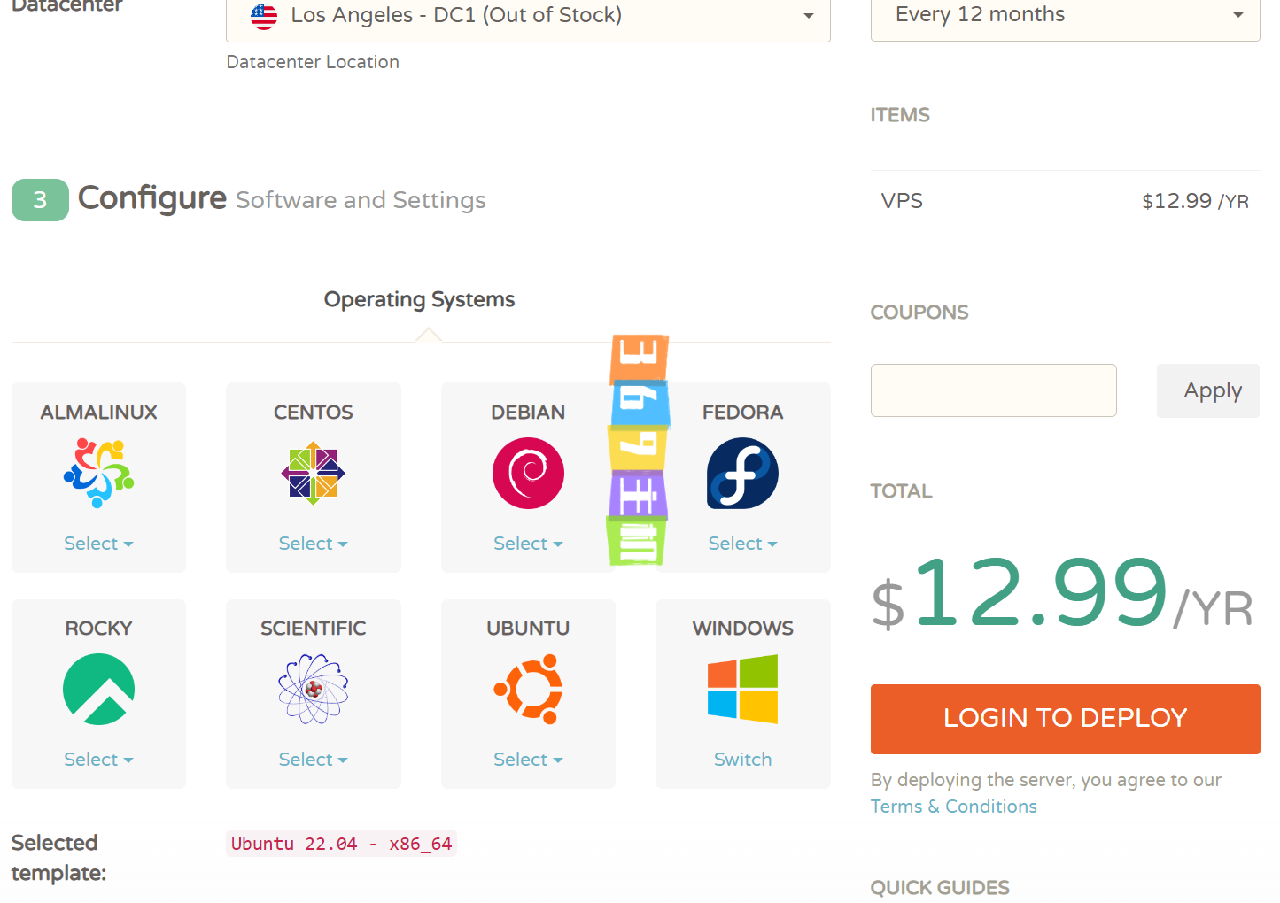1280x903 pixels.
Task: Click the CentOS logo icon
Action: tap(313, 474)
